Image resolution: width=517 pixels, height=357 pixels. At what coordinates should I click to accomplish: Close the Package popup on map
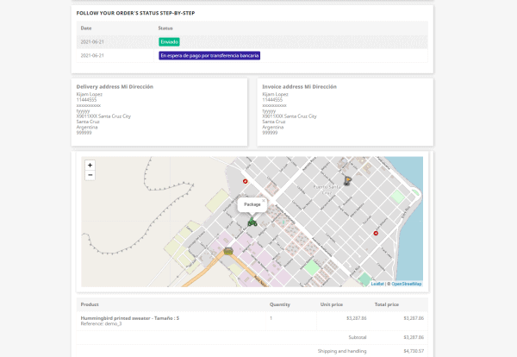265,200
